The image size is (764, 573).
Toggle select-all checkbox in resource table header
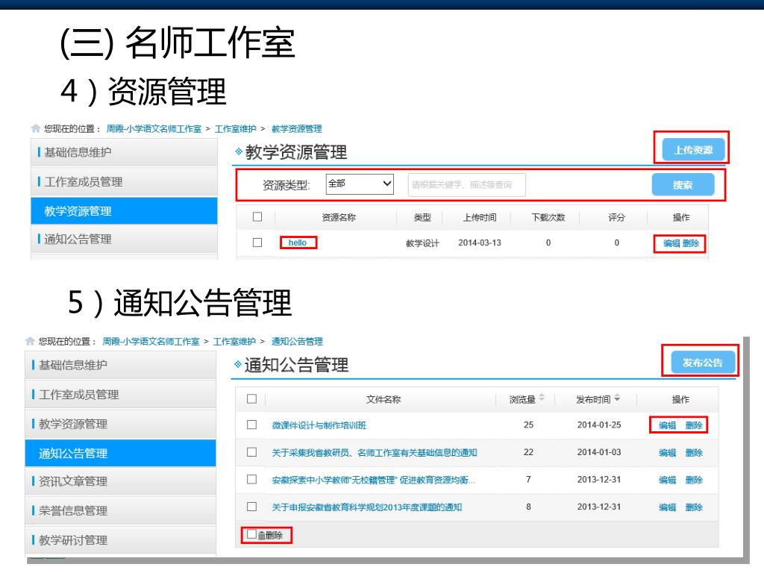pos(257,217)
